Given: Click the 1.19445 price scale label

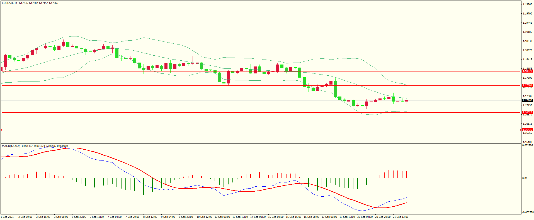Looking at the screenshot, I should pos(527,23).
